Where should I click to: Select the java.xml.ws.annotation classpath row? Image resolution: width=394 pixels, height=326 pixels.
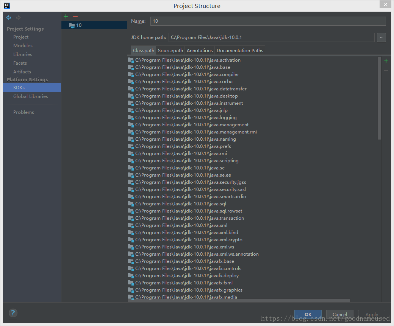(x=253, y=254)
